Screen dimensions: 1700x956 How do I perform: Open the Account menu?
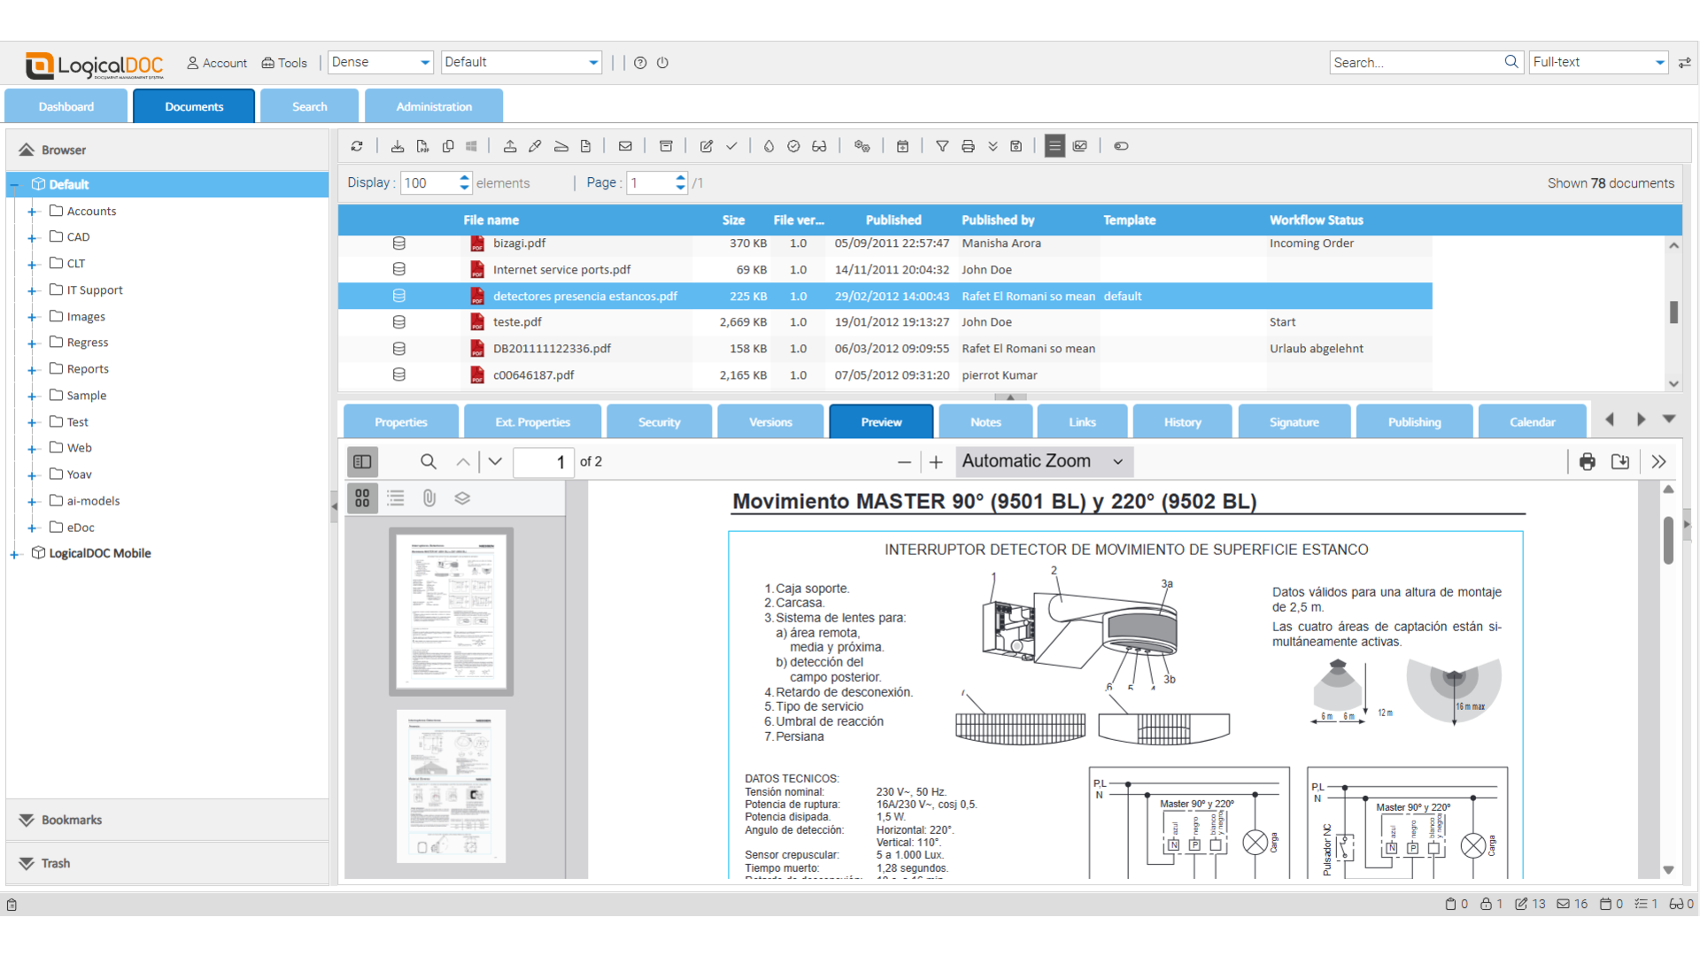(217, 63)
